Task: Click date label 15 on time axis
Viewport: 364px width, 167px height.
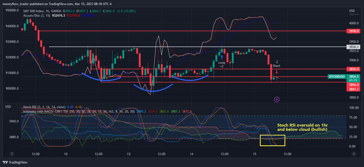Action: pos(255,154)
